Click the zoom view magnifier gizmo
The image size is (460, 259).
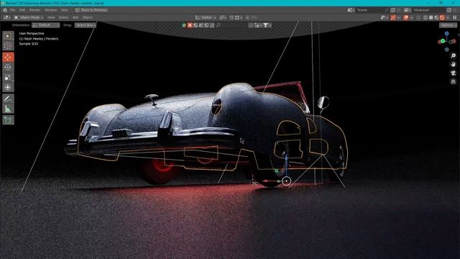pos(454,56)
